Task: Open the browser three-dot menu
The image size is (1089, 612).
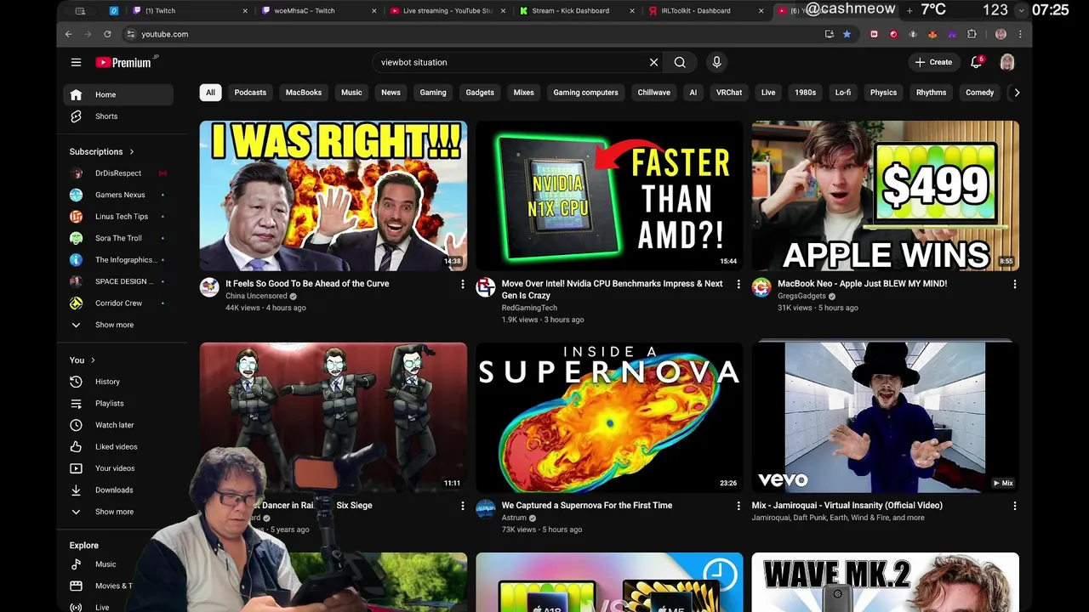Action: click(x=1020, y=34)
